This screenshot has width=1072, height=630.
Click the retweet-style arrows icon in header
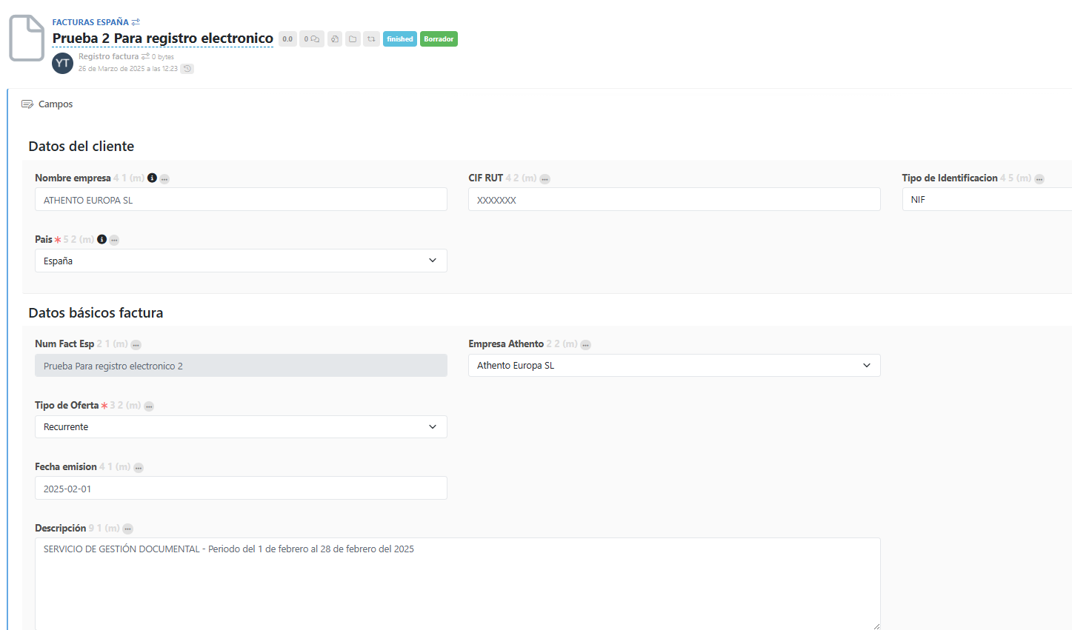click(x=372, y=39)
